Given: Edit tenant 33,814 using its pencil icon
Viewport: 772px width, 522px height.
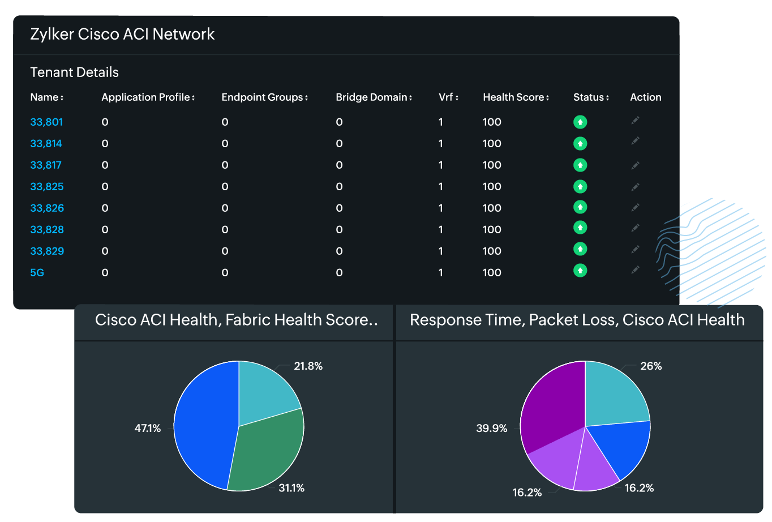Looking at the screenshot, I should (636, 140).
